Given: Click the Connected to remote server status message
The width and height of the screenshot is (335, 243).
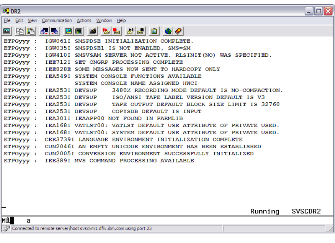Looking at the screenshot, I should point(82,228).
